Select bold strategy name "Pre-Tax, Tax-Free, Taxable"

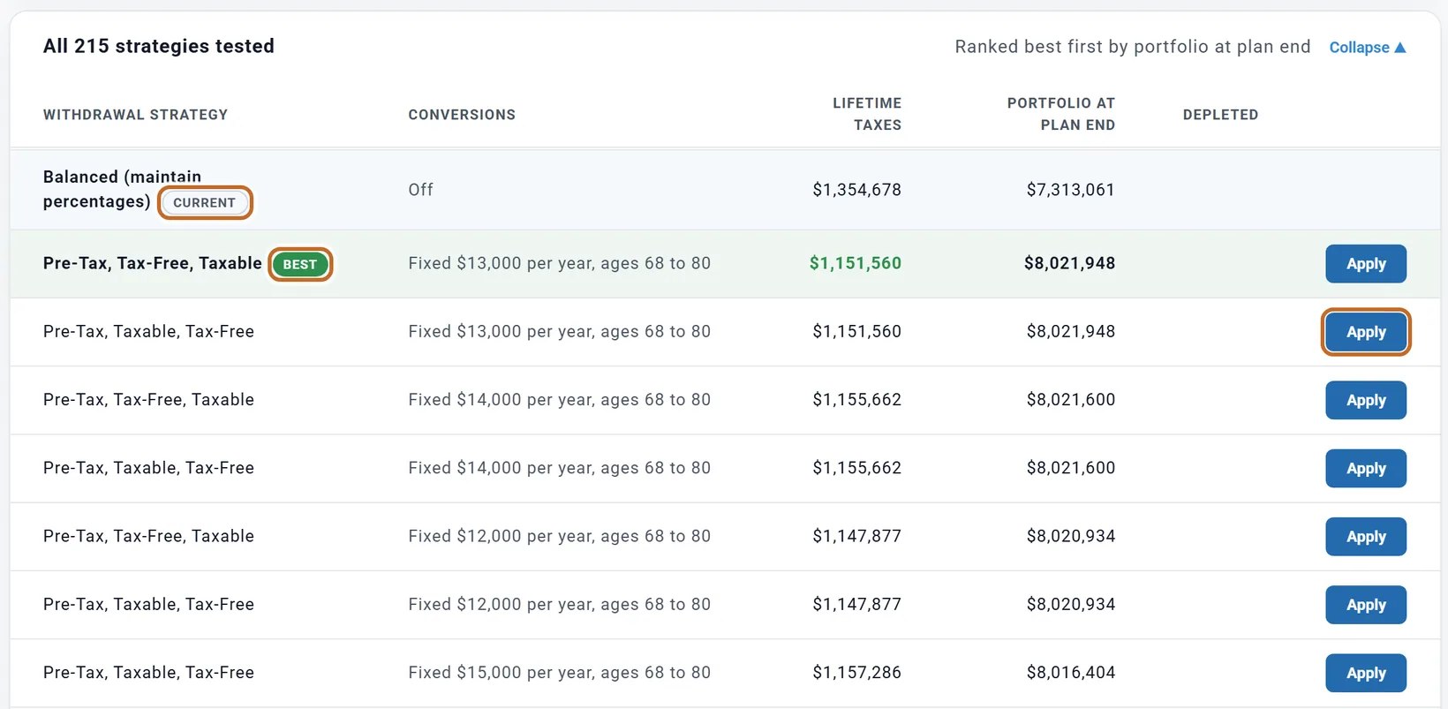pyautogui.click(x=153, y=263)
